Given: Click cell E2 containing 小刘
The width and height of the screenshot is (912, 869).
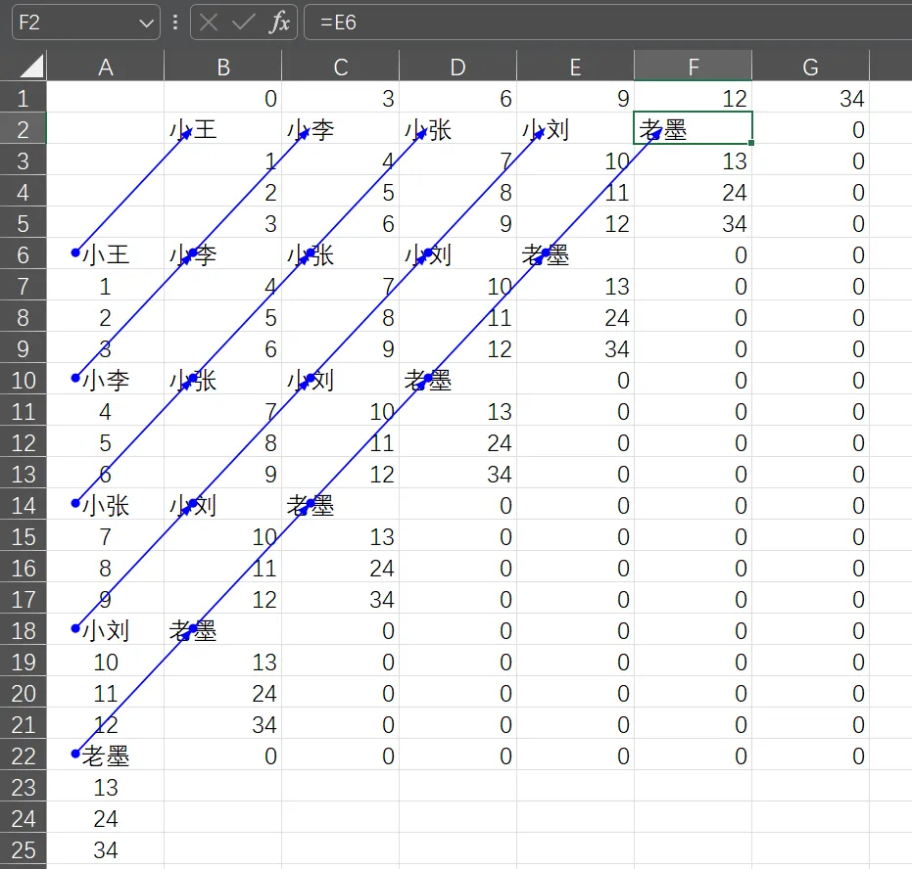Looking at the screenshot, I should click(x=575, y=129).
